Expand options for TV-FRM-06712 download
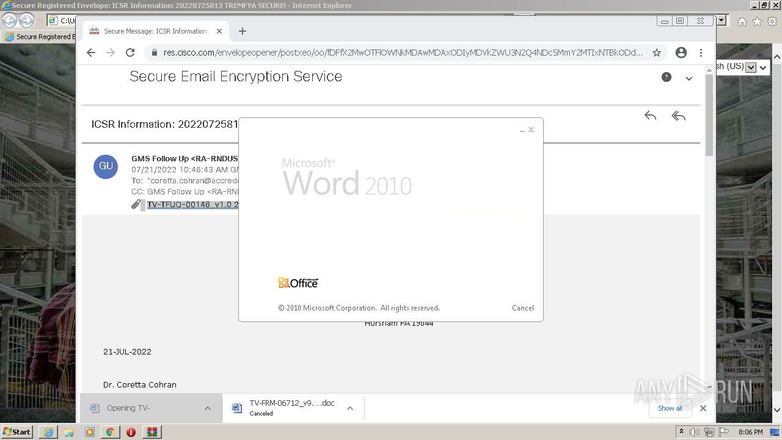This screenshot has height=440, width=782. (x=350, y=408)
